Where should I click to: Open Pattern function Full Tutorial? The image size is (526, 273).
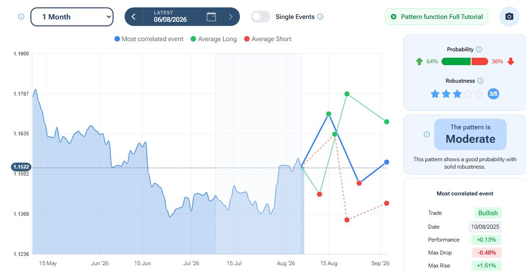pos(436,17)
